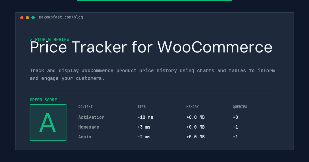309x162 pixels.
Task: Click the yellow minimize dot
Action: [x=27, y=17]
